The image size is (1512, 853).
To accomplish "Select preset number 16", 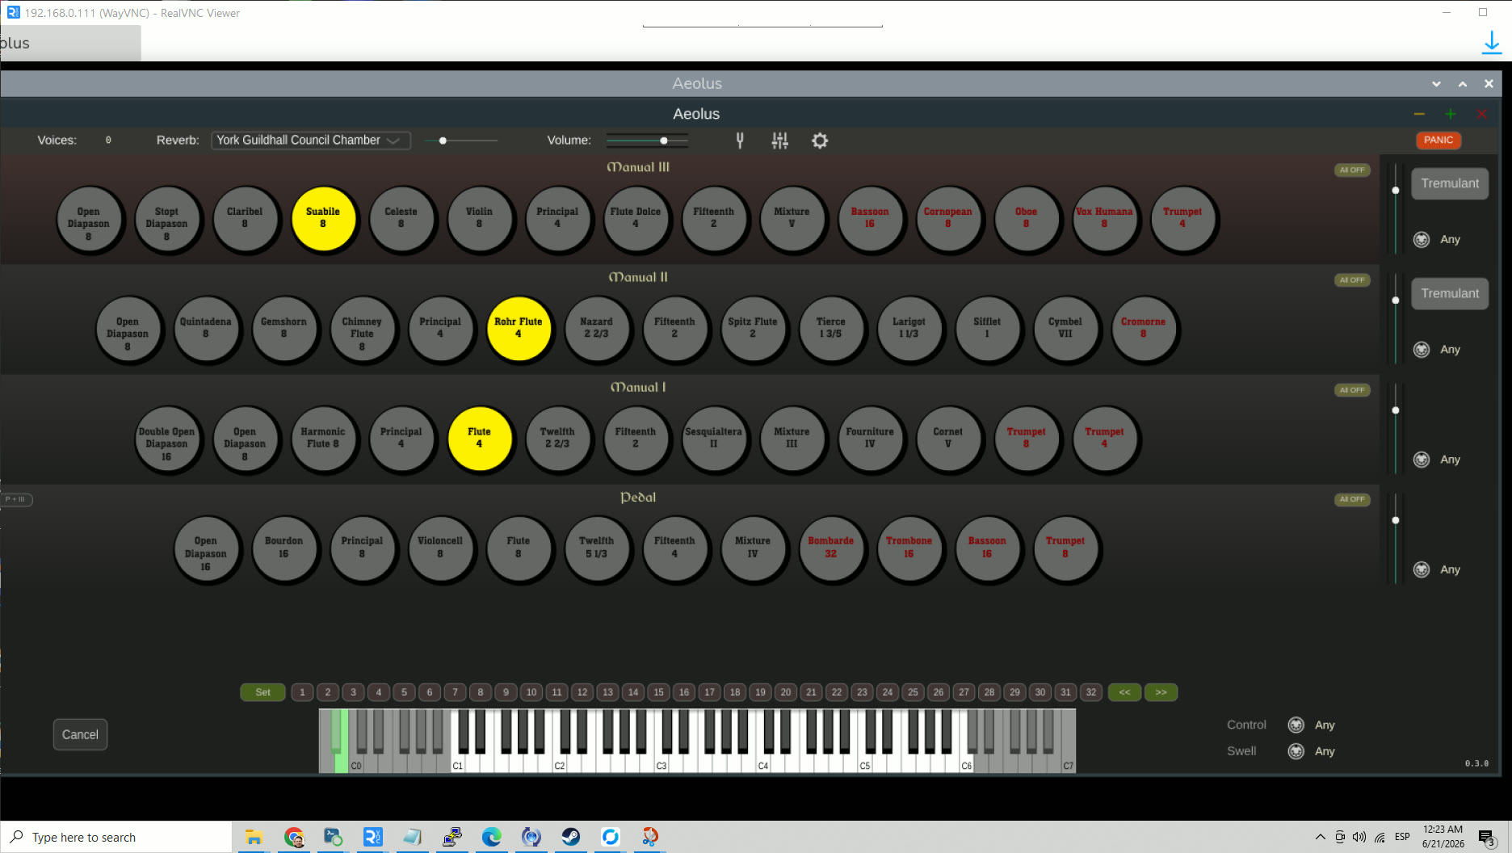I will [684, 692].
